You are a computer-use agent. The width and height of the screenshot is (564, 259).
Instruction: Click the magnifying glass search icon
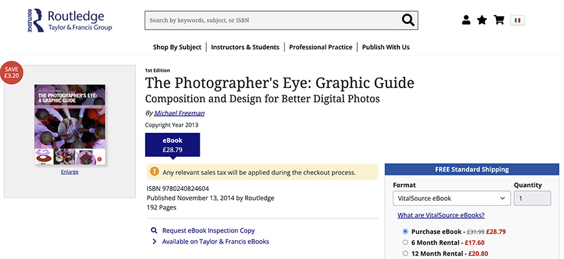tap(408, 21)
